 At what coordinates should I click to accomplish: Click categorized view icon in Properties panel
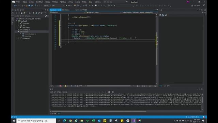coord(160,15)
